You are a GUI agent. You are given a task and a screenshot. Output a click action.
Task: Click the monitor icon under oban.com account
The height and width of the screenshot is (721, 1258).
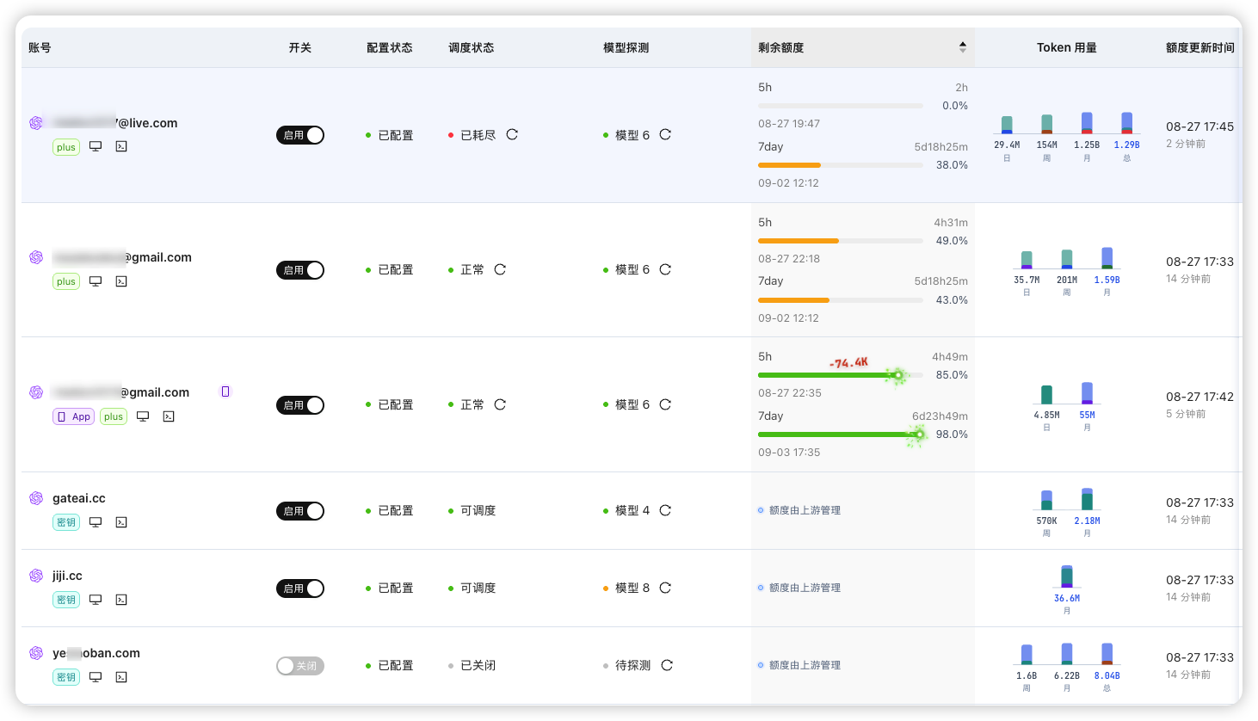(96, 677)
